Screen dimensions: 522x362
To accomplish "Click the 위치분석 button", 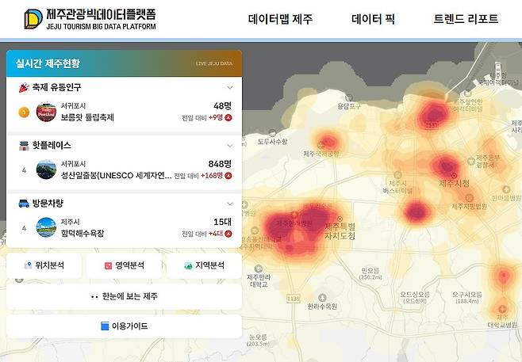I will [x=44, y=265].
